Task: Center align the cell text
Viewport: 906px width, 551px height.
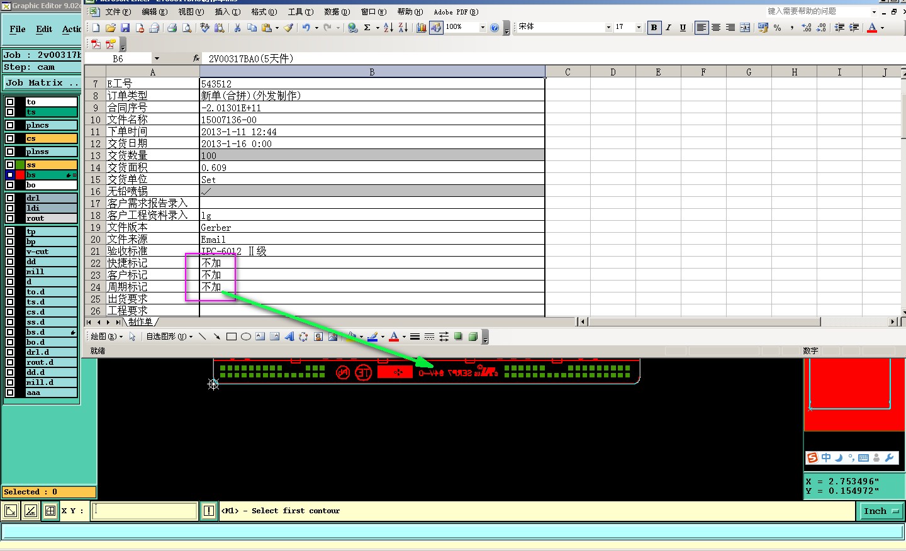Action: (x=716, y=28)
